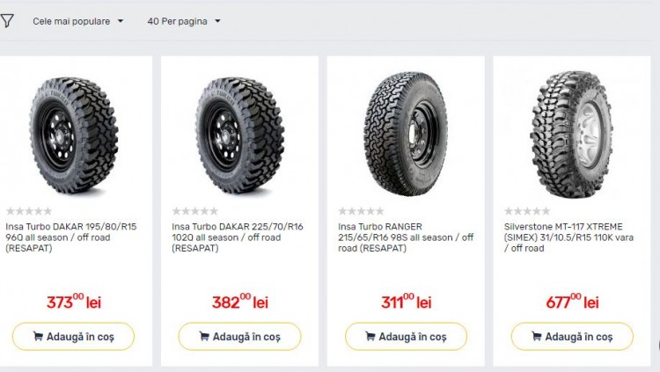The height and width of the screenshot is (372, 660).
Task: Add the Insa Turbo RANGER tire to cart
Action: 406,336
